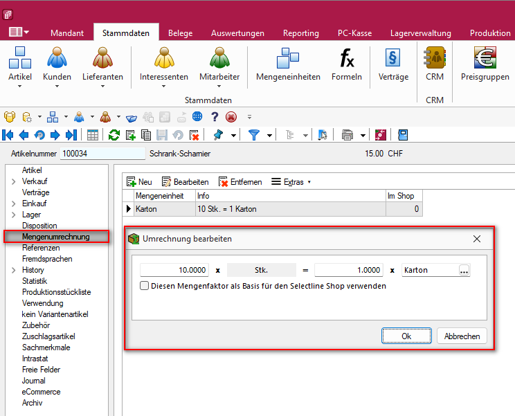Expand the Einkauf tree node
Image resolution: width=515 pixels, height=416 pixels.
pos(13,204)
